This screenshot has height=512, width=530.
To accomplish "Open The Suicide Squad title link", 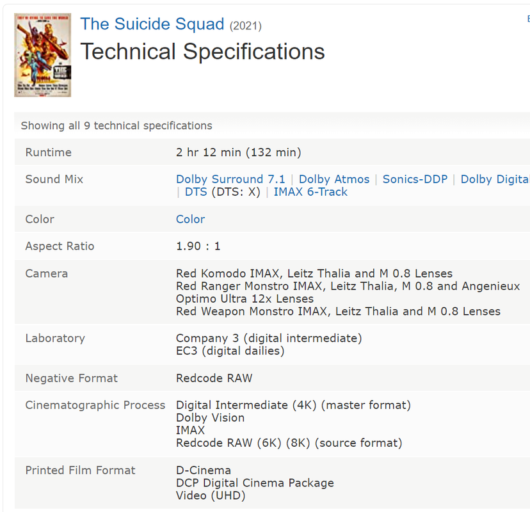I will 152,24.
